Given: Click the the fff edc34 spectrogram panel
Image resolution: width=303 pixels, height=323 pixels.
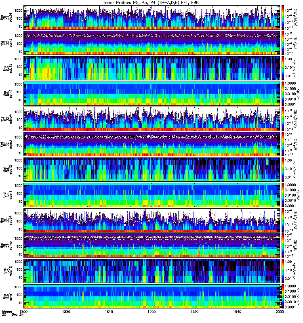Looking at the screenshot, I should click(x=152, y=220).
